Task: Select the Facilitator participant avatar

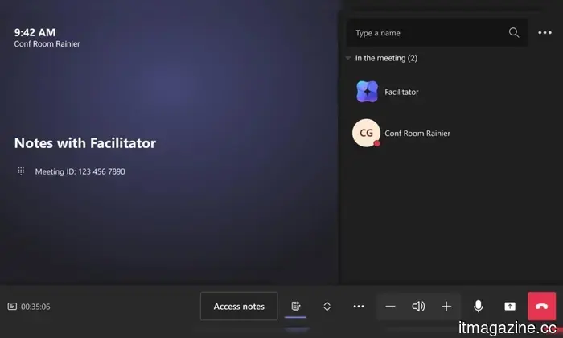Action: pyautogui.click(x=367, y=92)
